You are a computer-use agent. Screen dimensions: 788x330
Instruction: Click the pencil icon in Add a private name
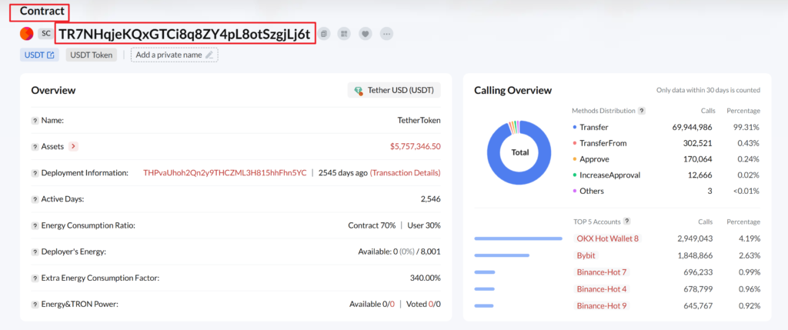[209, 55]
